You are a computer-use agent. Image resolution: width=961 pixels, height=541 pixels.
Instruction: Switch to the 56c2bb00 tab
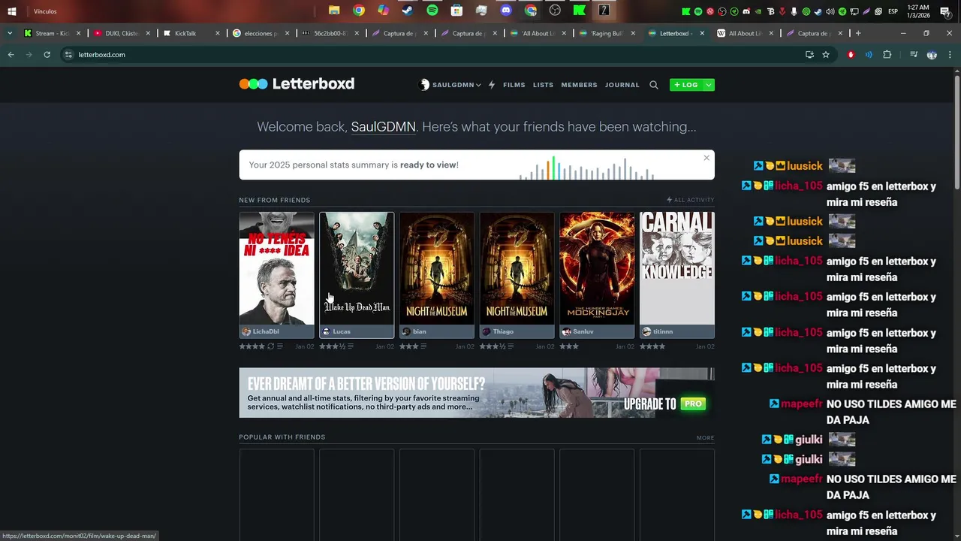(x=329, y=33)
